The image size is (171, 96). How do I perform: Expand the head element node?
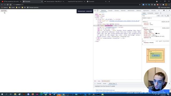95,16
